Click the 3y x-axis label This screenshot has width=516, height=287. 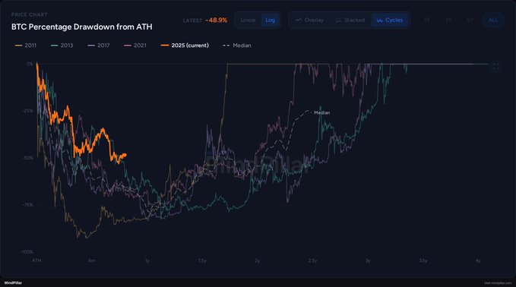pyautogui.click(x=368, y=260)
